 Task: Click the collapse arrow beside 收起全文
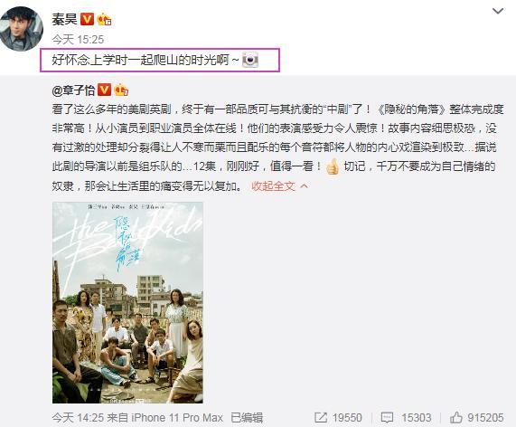(304, 186)
